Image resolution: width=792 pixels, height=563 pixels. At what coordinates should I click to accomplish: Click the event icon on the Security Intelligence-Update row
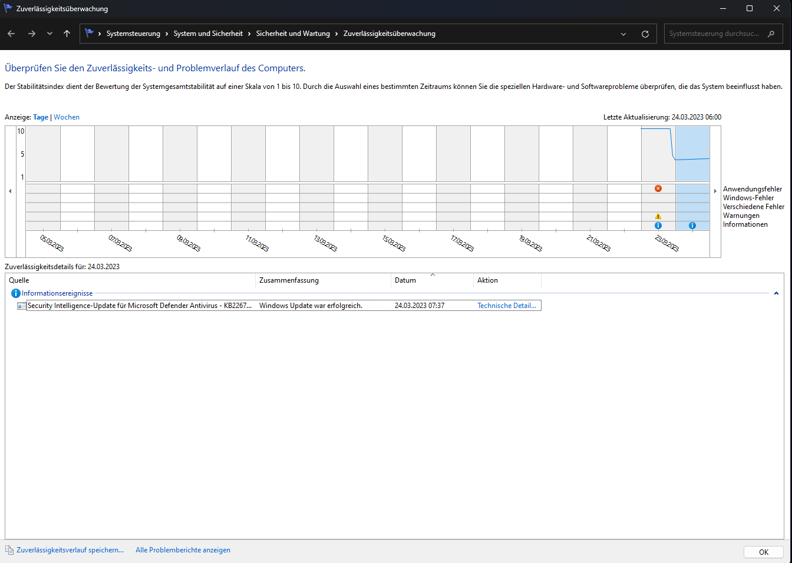click(22, 305)
